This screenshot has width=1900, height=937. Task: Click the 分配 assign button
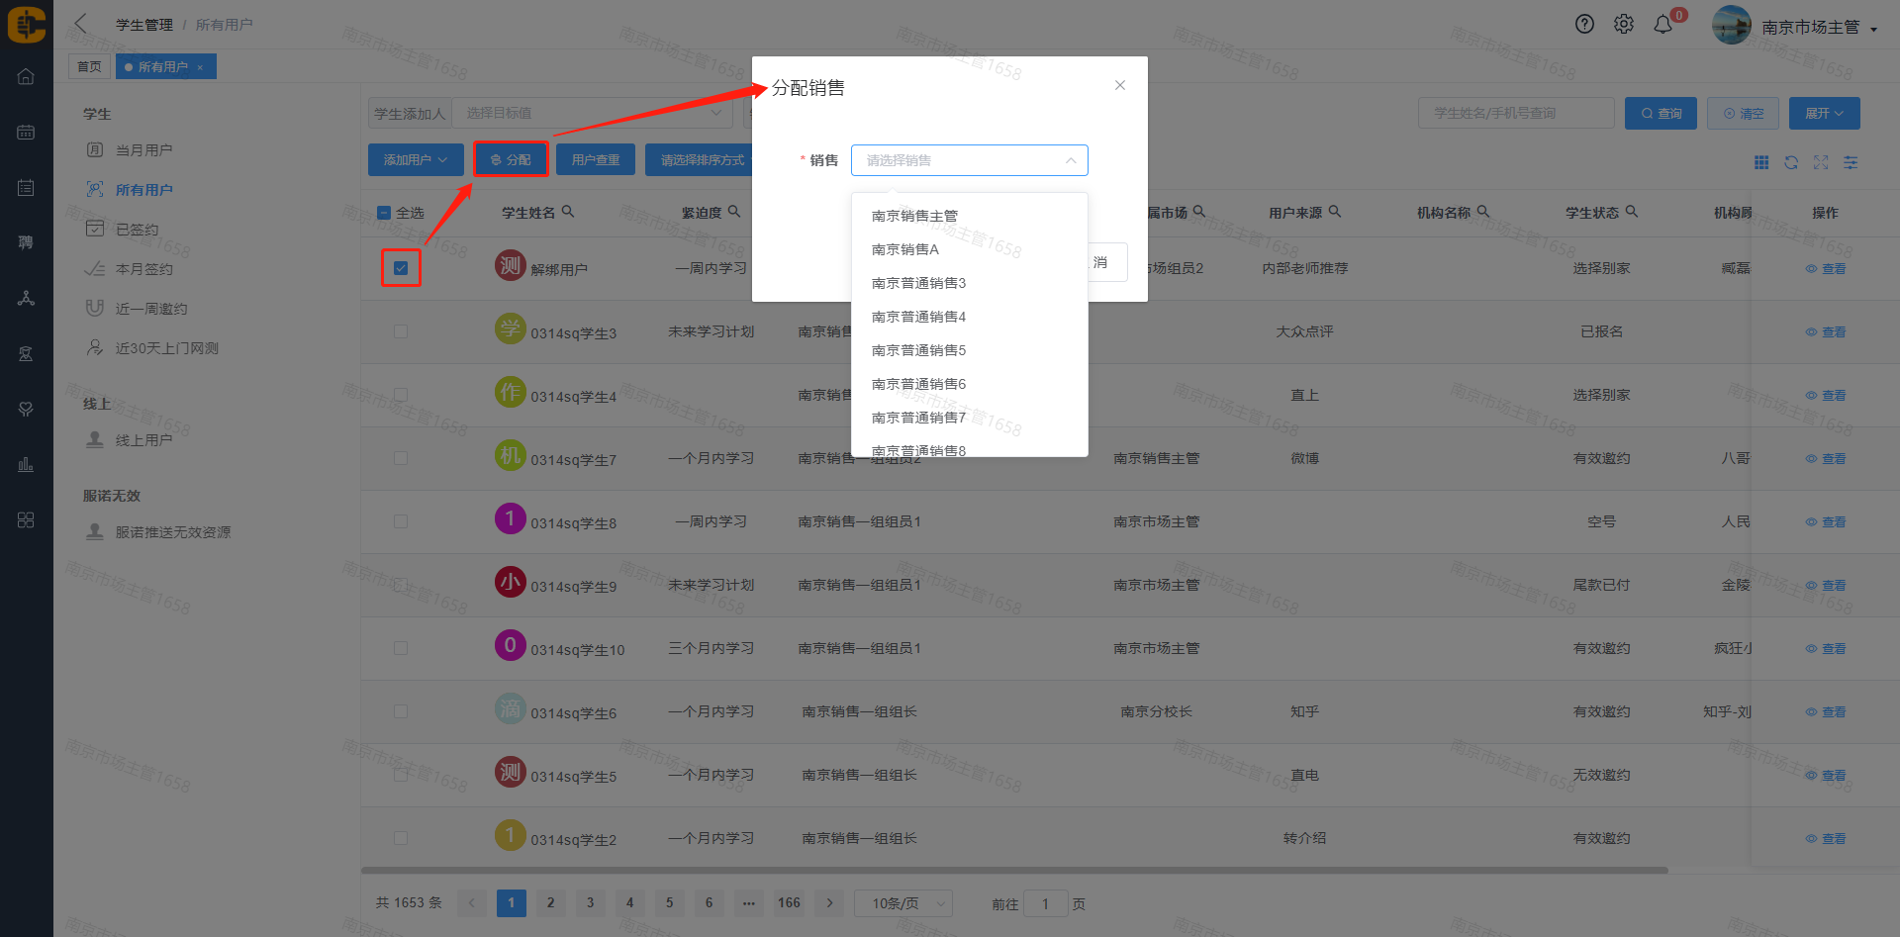click(511, 159)
